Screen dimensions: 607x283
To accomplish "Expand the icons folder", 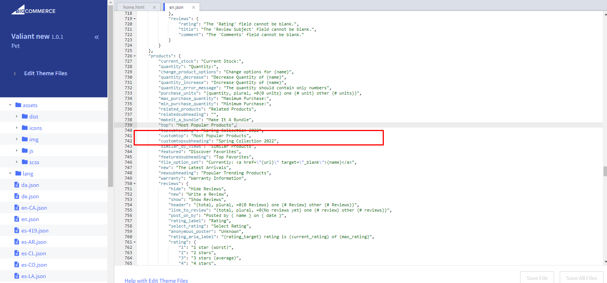I will 17,128.
